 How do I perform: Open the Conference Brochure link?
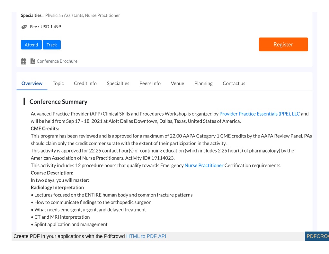pyautogui.click(x=57, y=61)
